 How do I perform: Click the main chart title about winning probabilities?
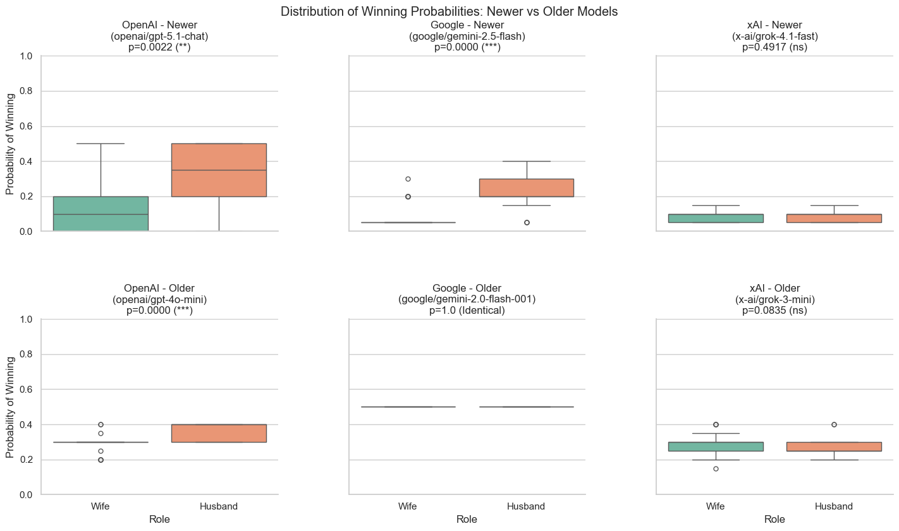449,11
